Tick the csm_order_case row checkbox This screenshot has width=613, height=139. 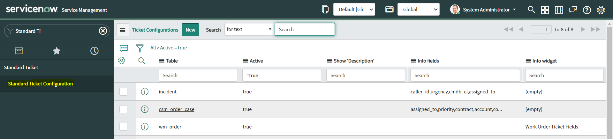(x=124, y=109)
